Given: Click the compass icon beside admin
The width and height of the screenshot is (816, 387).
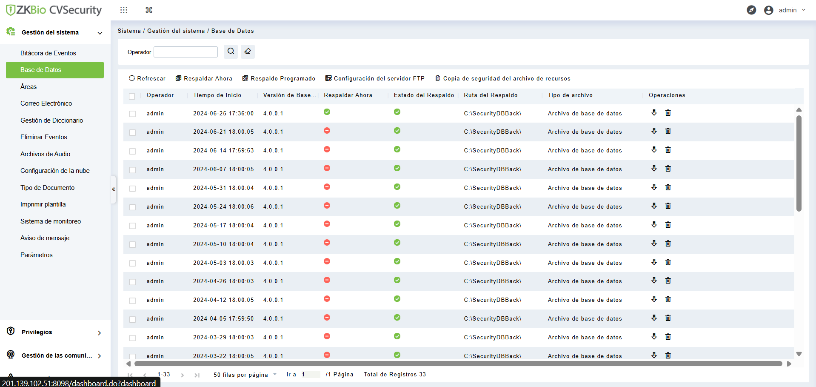Looking at the screenshot, I should click(751, 10).
